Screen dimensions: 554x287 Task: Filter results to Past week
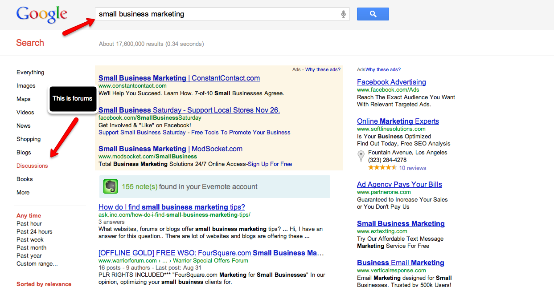tap(30, 240)
